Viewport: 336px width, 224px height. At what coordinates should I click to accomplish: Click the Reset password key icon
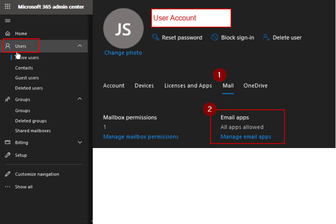click(156, 38)
